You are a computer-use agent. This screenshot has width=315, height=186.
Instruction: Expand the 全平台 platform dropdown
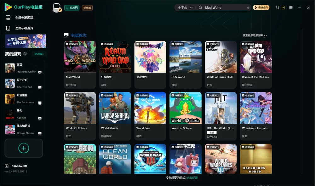[x=185, y=8]
